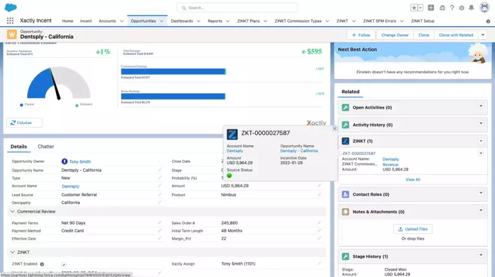This screenshot has height=277, width=495.
Task: Click Change Owner button
Action: pyautogui.click(x=395, y=35)
